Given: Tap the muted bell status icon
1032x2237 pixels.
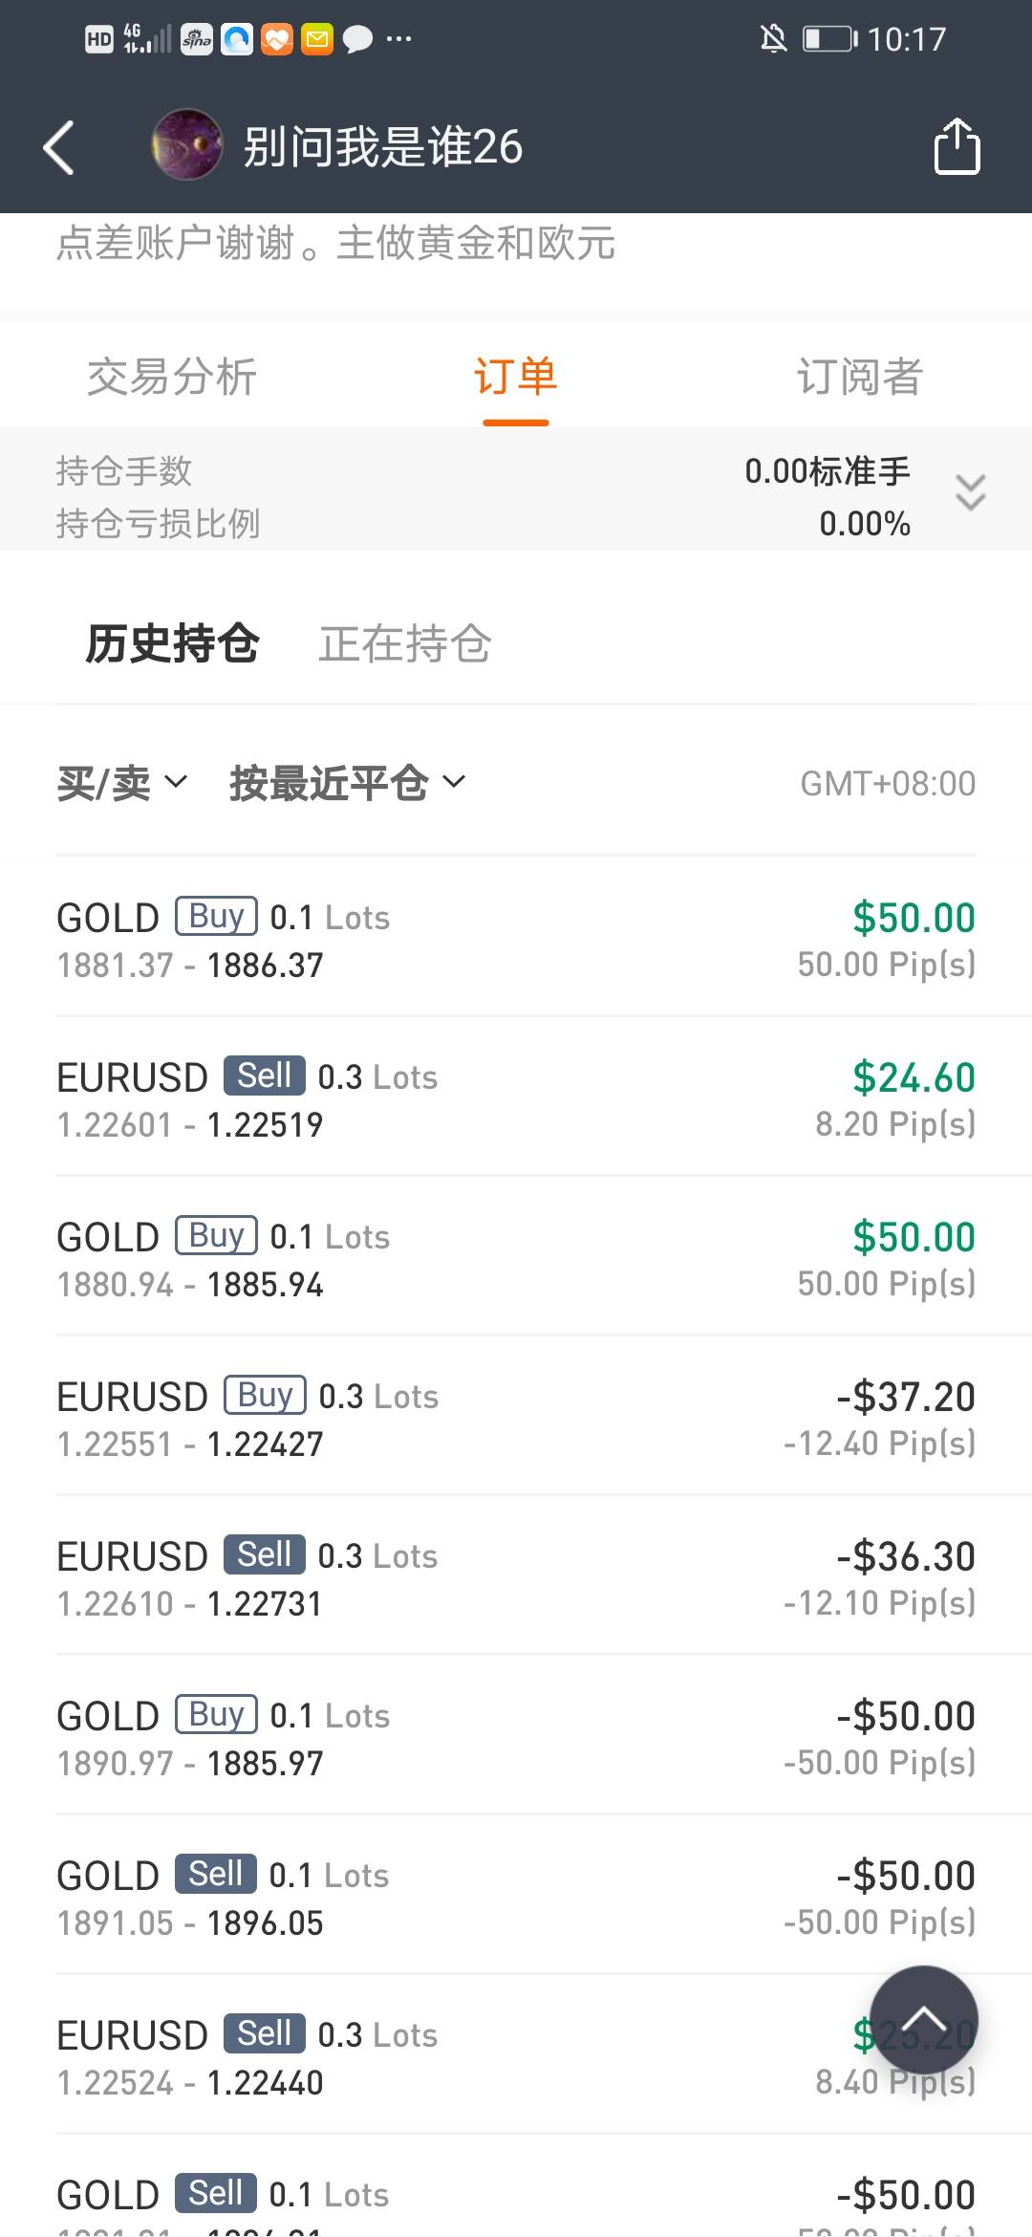Looking at the screenshot, I should 773,39.
